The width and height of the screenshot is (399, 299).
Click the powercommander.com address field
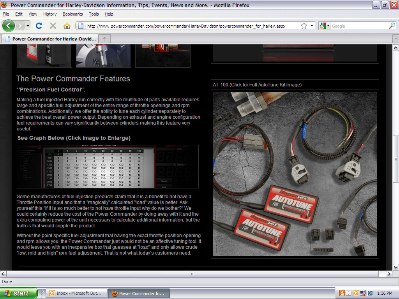click(186, 26)
